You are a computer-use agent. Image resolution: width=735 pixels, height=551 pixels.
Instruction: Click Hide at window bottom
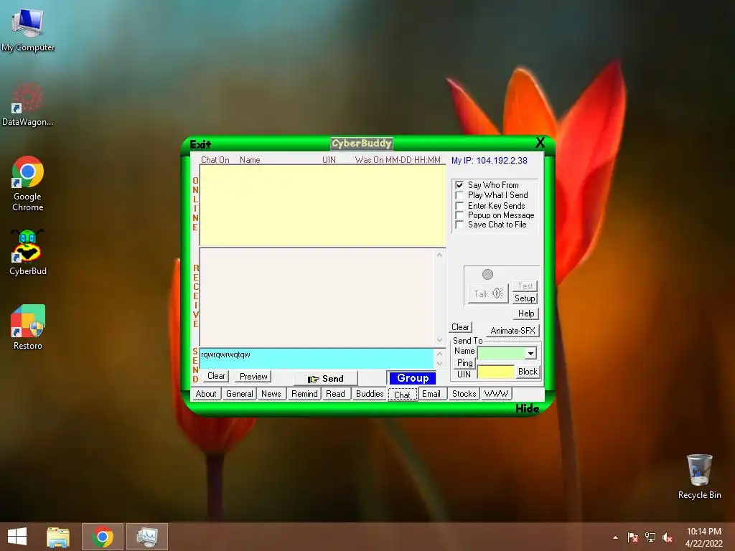tap(527, 408)
